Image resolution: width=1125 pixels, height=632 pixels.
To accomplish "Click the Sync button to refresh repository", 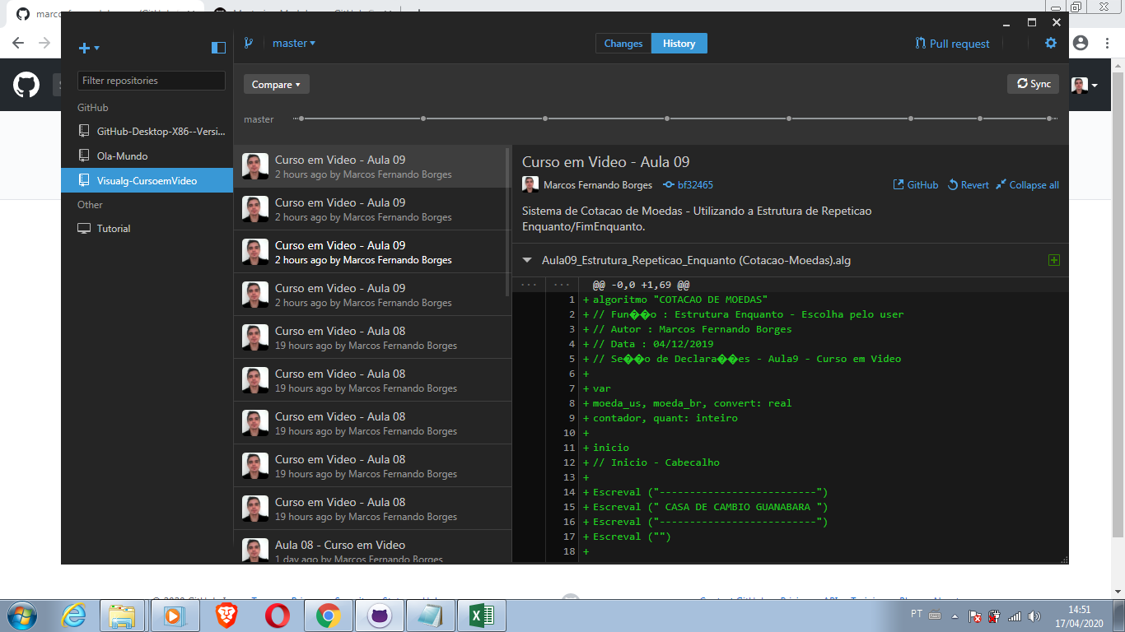I will click(x=1033, y=83).
